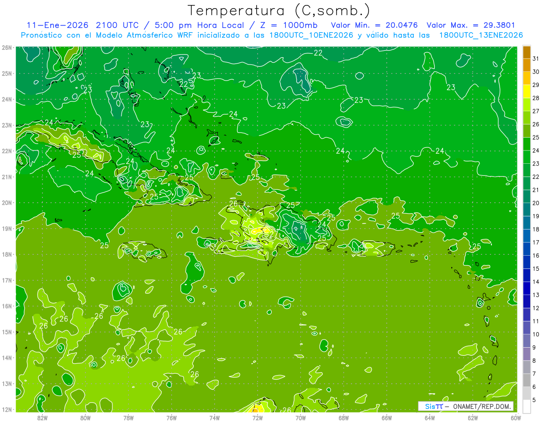This screenshot has height=424, width=548.
Task: Click the value 31 on the color scale
Action: coord(536,59)
